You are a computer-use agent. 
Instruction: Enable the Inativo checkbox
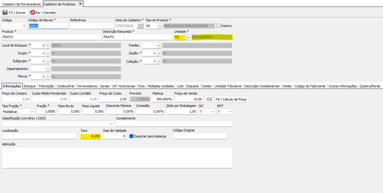click(x=219, y=26)
